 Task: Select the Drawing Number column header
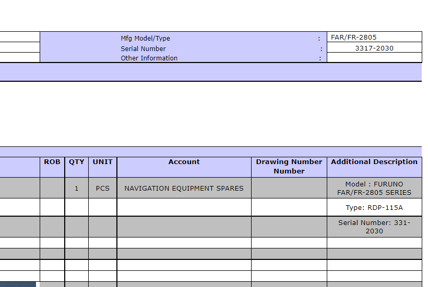(289, 166)
